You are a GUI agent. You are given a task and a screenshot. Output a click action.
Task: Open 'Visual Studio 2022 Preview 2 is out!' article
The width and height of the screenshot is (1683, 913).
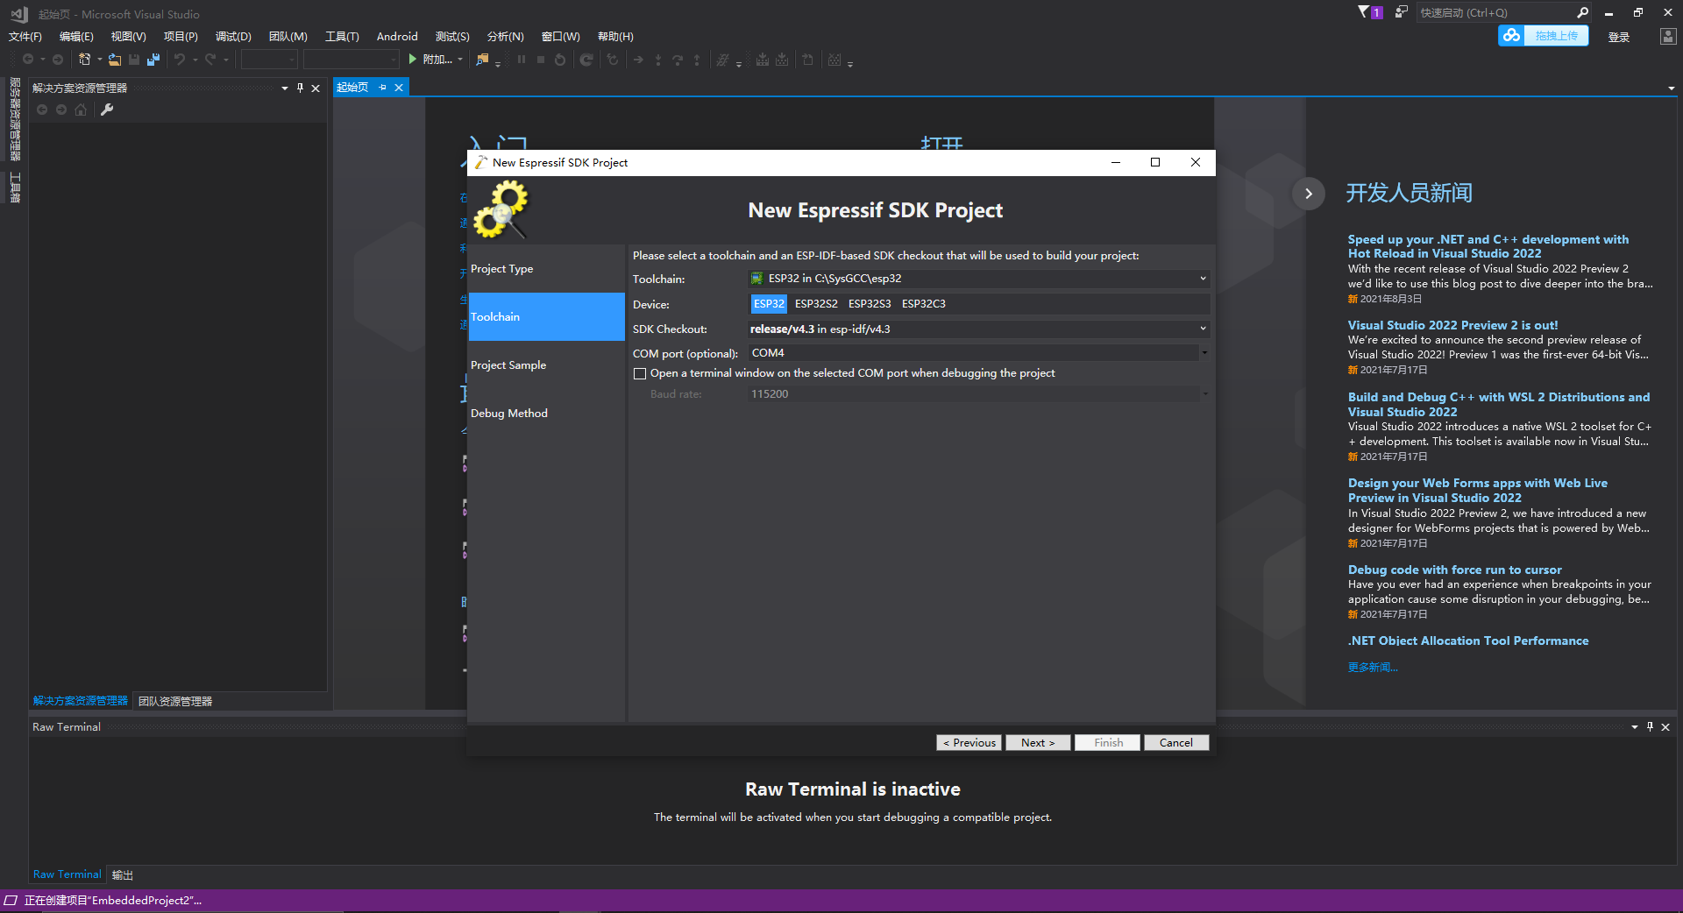coord(1452,325)
